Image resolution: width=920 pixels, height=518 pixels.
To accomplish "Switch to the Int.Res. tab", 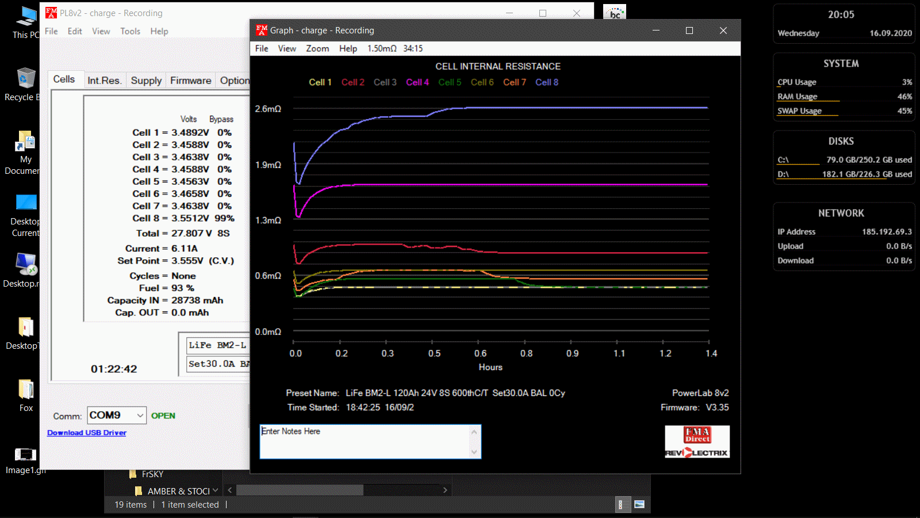I will 104,81.
